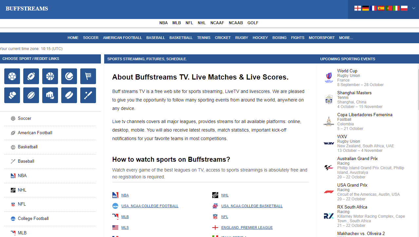Click the Formula 1 logo for USA Grand Prix
This screenshot has height=237, width=419.
tap(329, 192)
